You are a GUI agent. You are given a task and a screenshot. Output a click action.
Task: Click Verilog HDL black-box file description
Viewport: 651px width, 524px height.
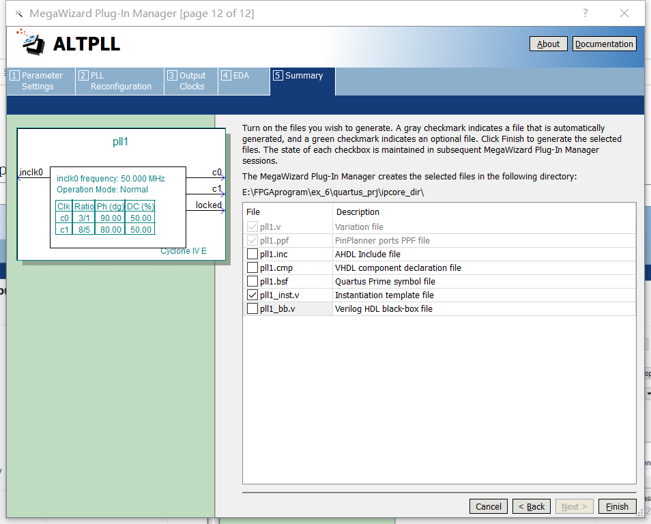384,309
